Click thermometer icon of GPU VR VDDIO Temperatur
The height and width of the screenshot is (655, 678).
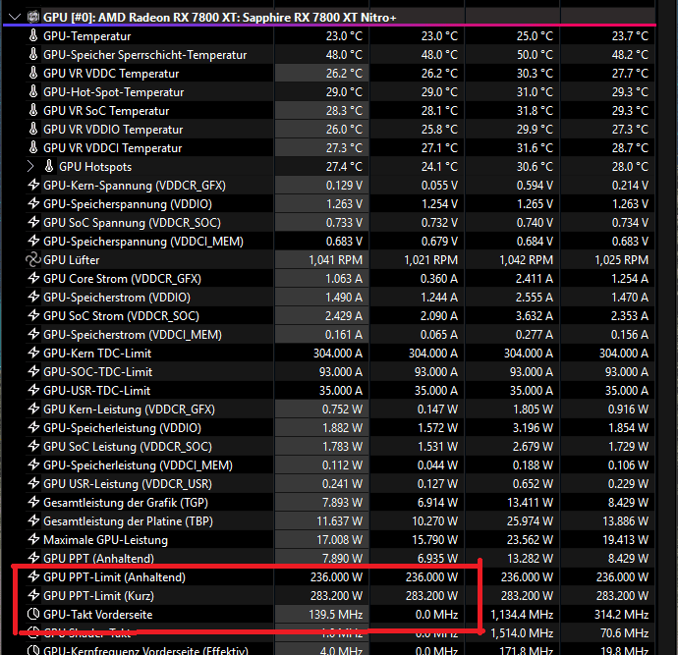point(33,129)
